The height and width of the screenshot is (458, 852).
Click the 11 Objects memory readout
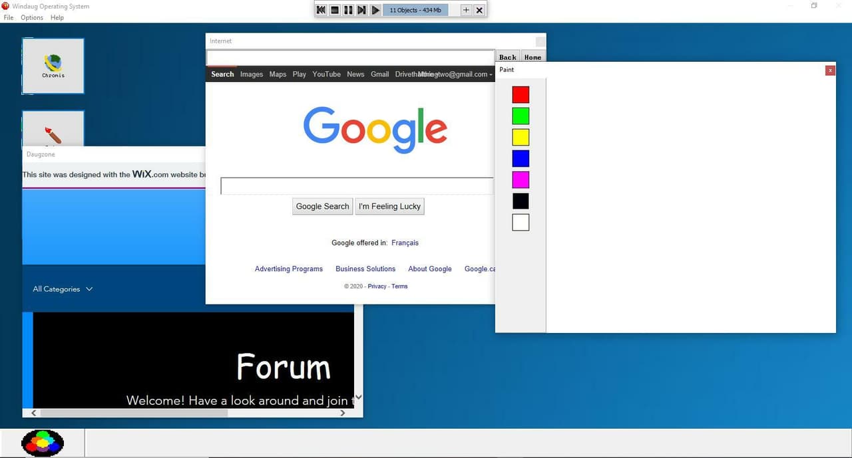[415, 10]
